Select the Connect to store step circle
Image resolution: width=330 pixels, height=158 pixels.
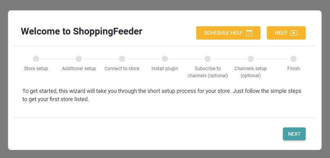point(122,59)
